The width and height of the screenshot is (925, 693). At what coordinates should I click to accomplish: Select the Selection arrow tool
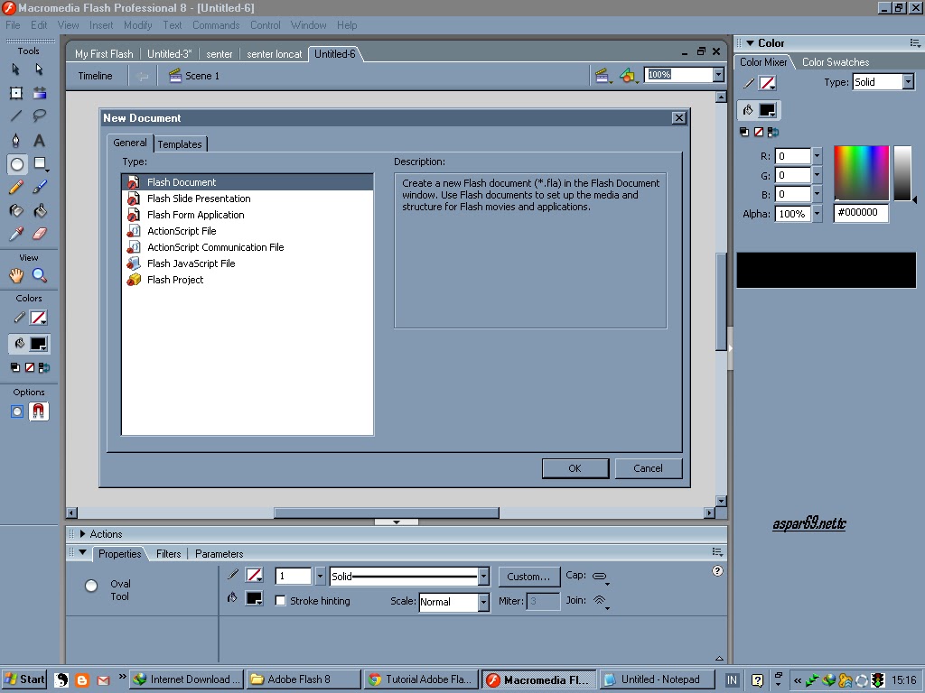tap(16, 69)
